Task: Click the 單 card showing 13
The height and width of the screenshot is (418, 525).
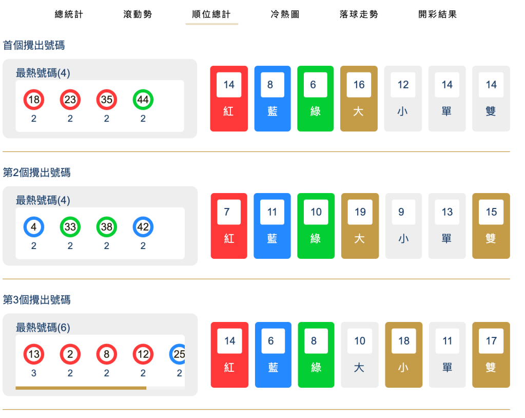Action: tap(447, 225)
